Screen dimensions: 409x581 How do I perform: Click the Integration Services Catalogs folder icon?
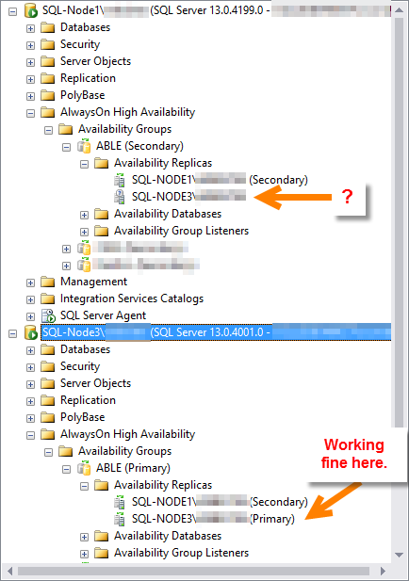tap(47, 299)
